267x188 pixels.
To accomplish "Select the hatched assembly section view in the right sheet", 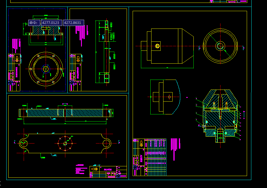I will [220, 116].
